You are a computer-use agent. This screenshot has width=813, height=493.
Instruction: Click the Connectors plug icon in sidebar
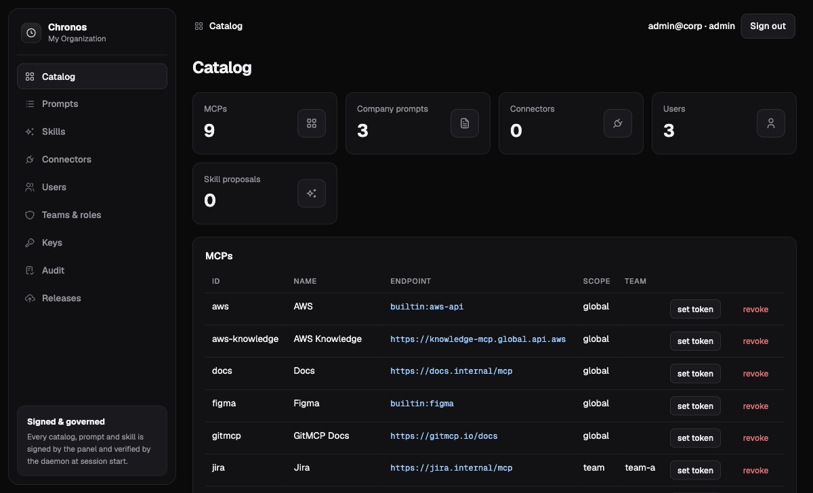(x=30, y=159)
